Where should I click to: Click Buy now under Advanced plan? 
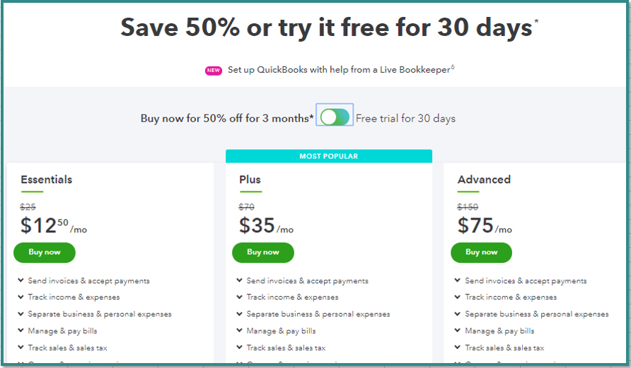[x=482, y=252]
